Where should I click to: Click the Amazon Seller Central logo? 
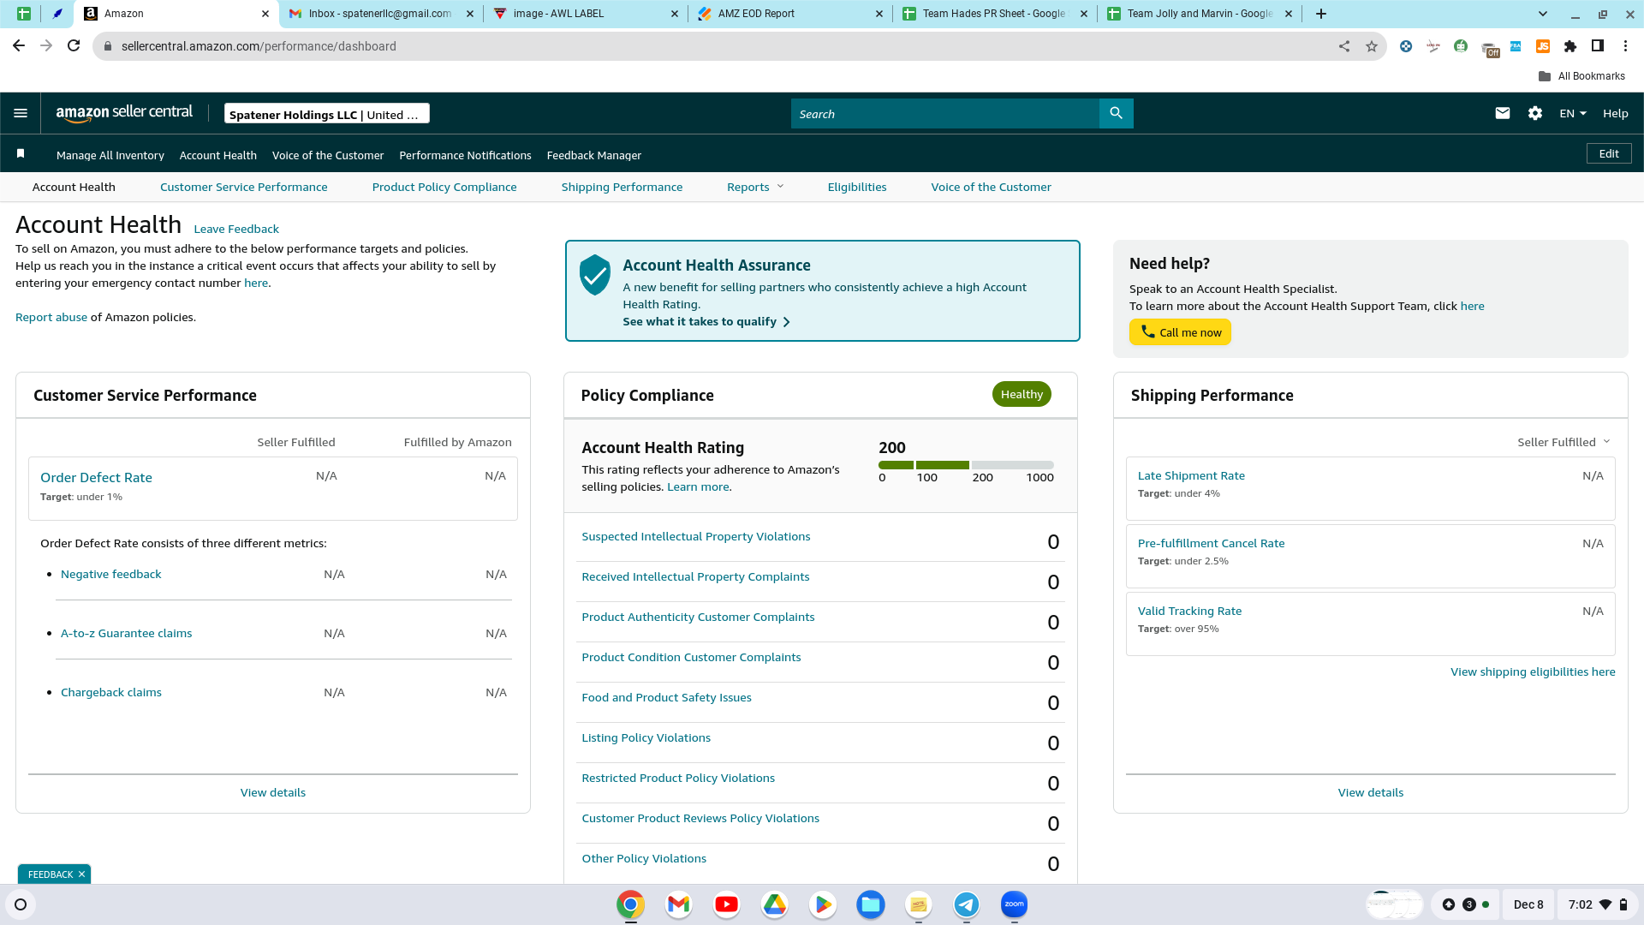[124, 113]
